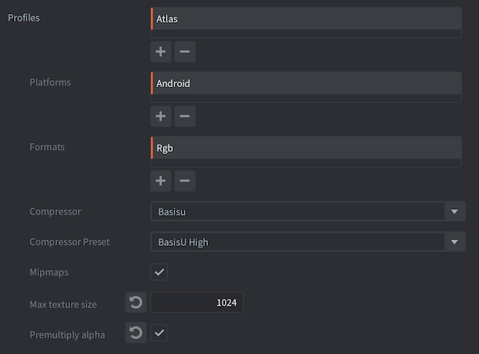Reset Premultiply alpha to default
Image resolution: width=479 pixels, height=354 pixels.
coord(136,333)
